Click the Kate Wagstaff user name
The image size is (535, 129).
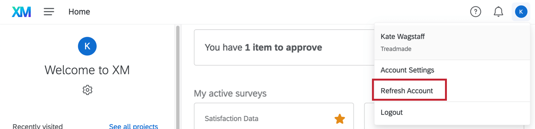403,36
